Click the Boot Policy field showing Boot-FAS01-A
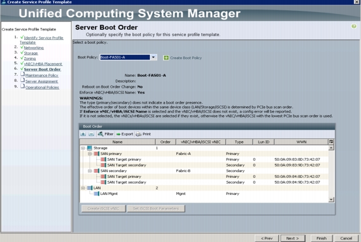 tap(125, 57)
